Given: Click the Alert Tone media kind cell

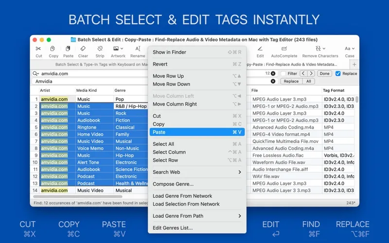Looking at the screenshot, I should pyautogui.click(x=94, y=162).
